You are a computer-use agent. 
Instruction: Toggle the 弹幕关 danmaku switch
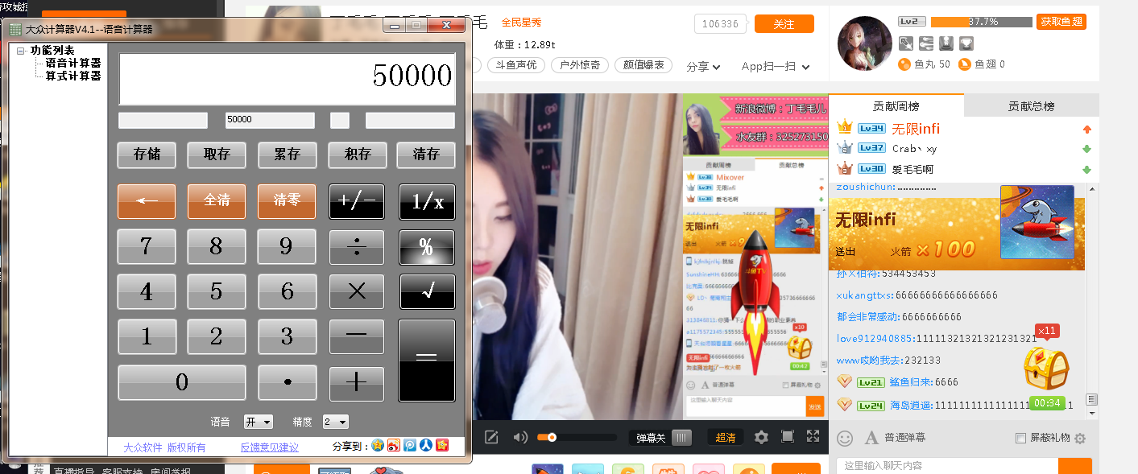coord(682,438)
